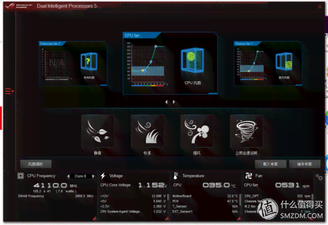
Task: Click the Extension fan 3 N/A graph
Action: (x=56, y=64)
